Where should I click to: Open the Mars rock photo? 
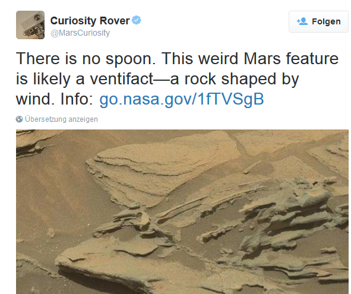click(182, 211)
